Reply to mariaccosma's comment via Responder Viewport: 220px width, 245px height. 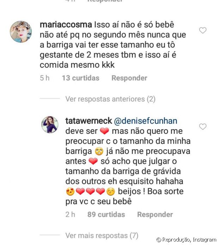point(129,78)
